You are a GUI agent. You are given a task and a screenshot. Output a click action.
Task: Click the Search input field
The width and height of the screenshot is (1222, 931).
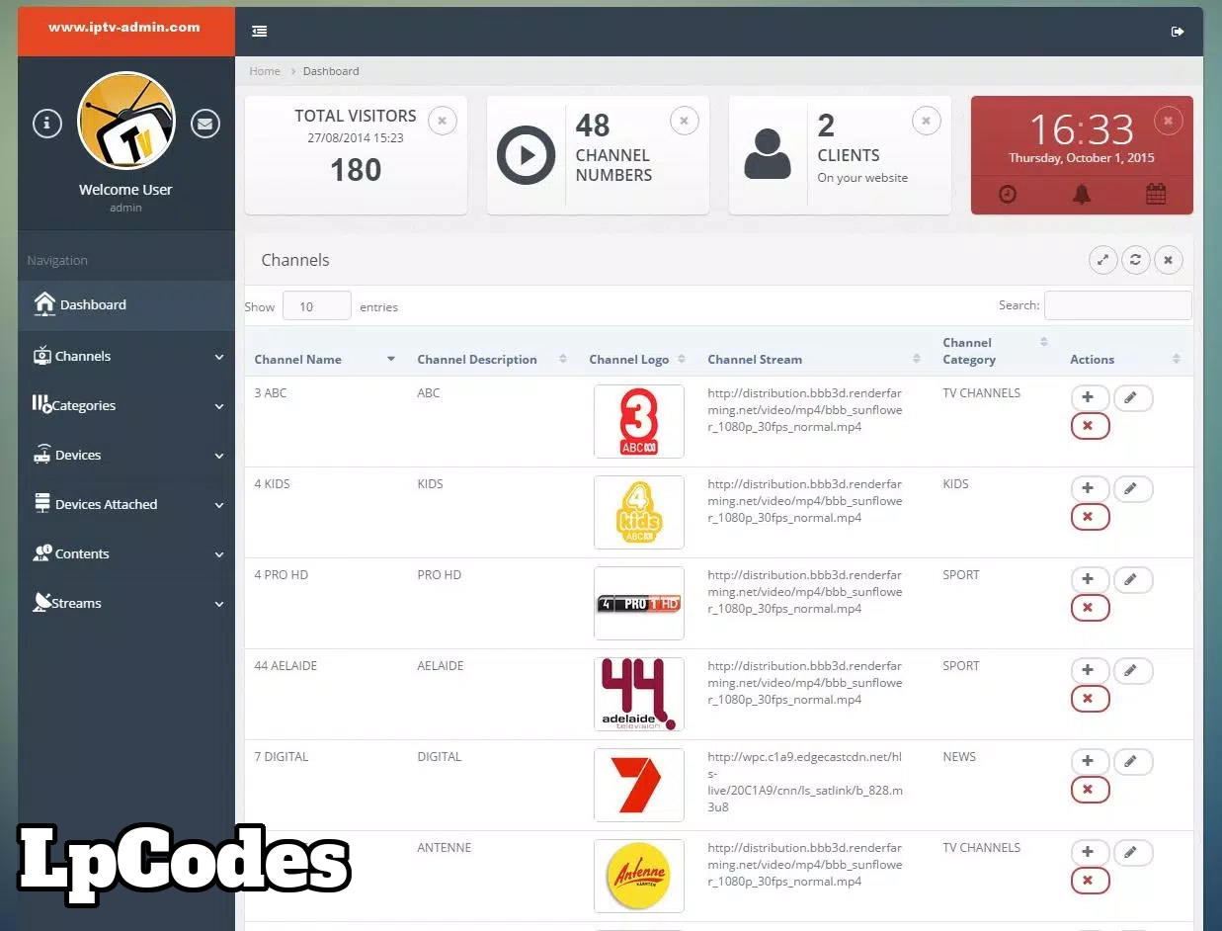tap(1117, 305)
